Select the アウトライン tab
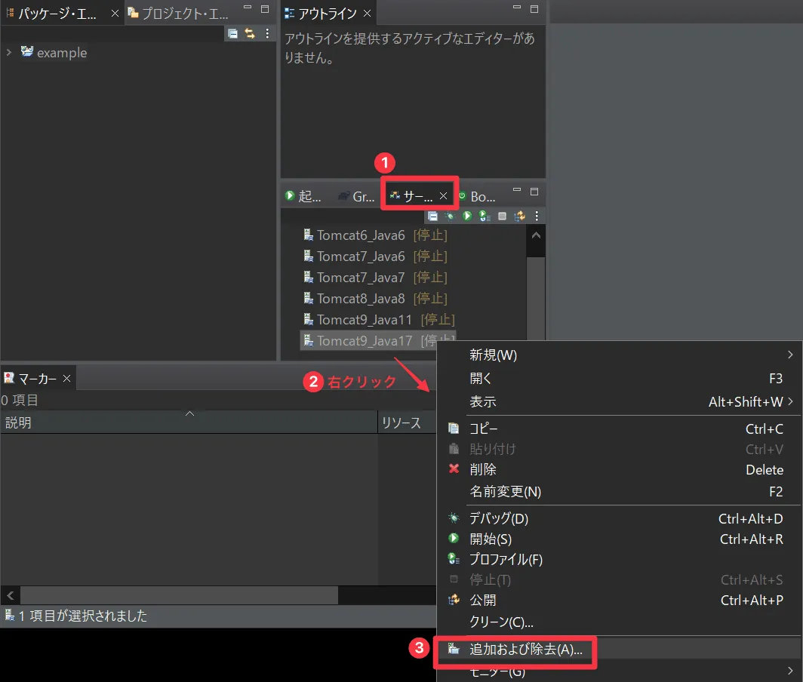The image size is (803, 682). [326, 14]
